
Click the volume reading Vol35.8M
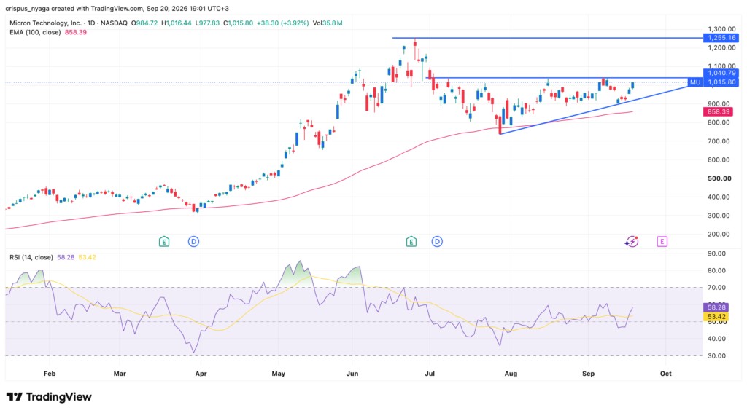tap(328, 23)
